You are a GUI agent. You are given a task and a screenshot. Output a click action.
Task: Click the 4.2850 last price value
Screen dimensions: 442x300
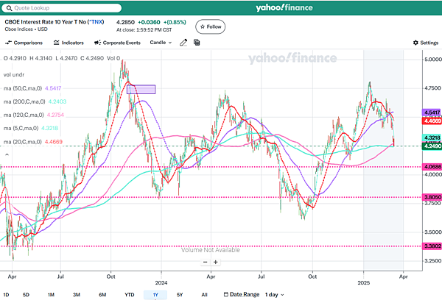(125, 22)
